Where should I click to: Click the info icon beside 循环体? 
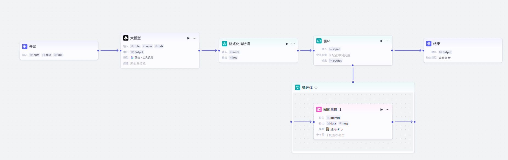pos(316,88)
